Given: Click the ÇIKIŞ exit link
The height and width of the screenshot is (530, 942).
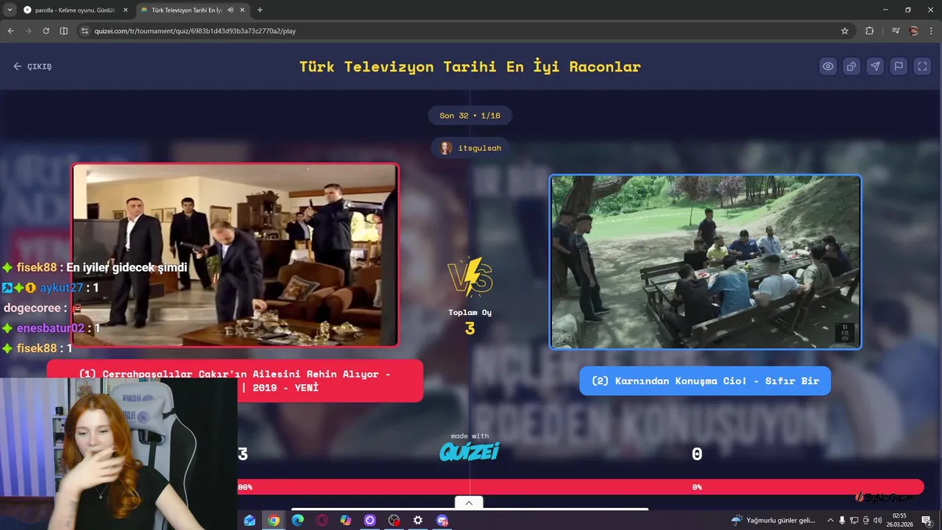Looking at the screenshot, I should tap(32, 66).
